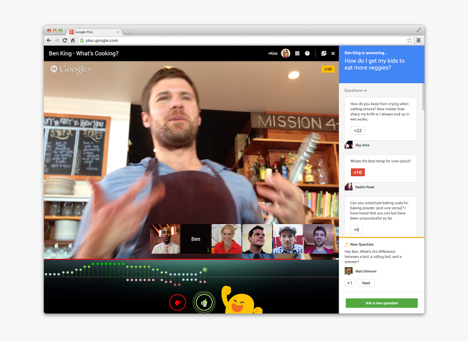Viewport: 468px width, 341px height.
Task: Click the Nadim Raad name
Action: tap(365, 187)
